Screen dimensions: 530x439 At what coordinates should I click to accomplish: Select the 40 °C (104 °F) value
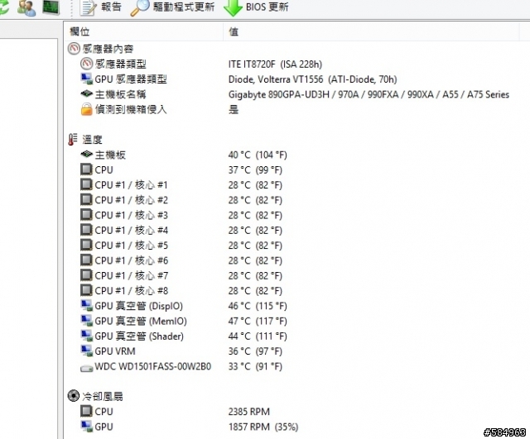(258, 155)
